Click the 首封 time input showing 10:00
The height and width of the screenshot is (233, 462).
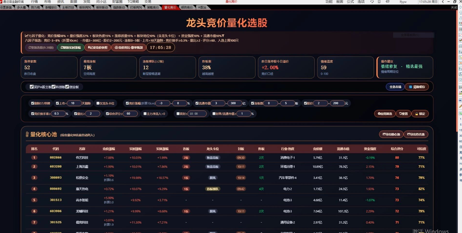pyautogui.click(x=197, y=114)
